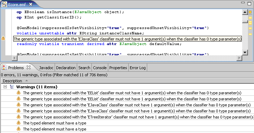Click 'EJavaObject' type in isInstance line
This screenshot has height=133, width=254.
click(x=88, y=12)
